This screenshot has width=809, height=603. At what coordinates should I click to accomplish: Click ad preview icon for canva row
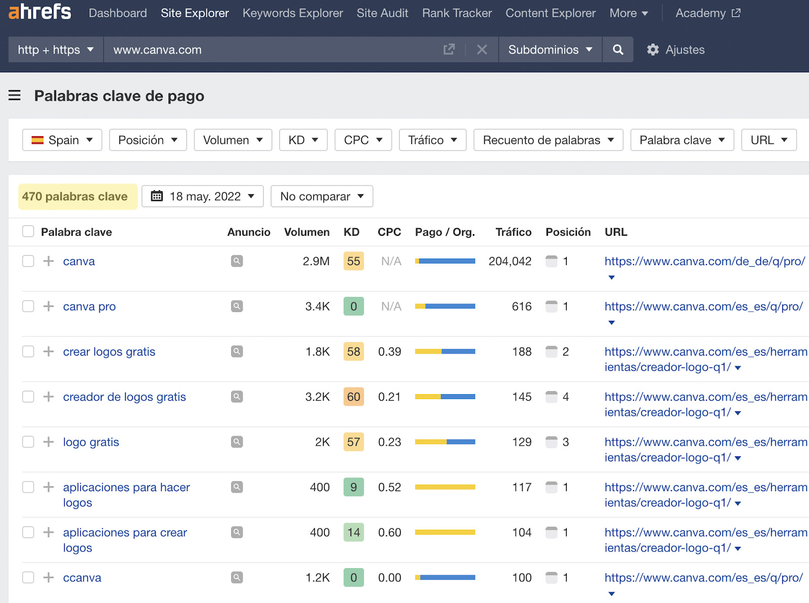pos(237,261)
